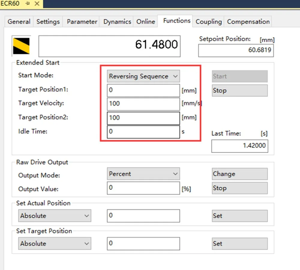Pin the ECR60 document tab
Image resolution: width=300 pixels, height=270 pixels.
coord(28,3)
